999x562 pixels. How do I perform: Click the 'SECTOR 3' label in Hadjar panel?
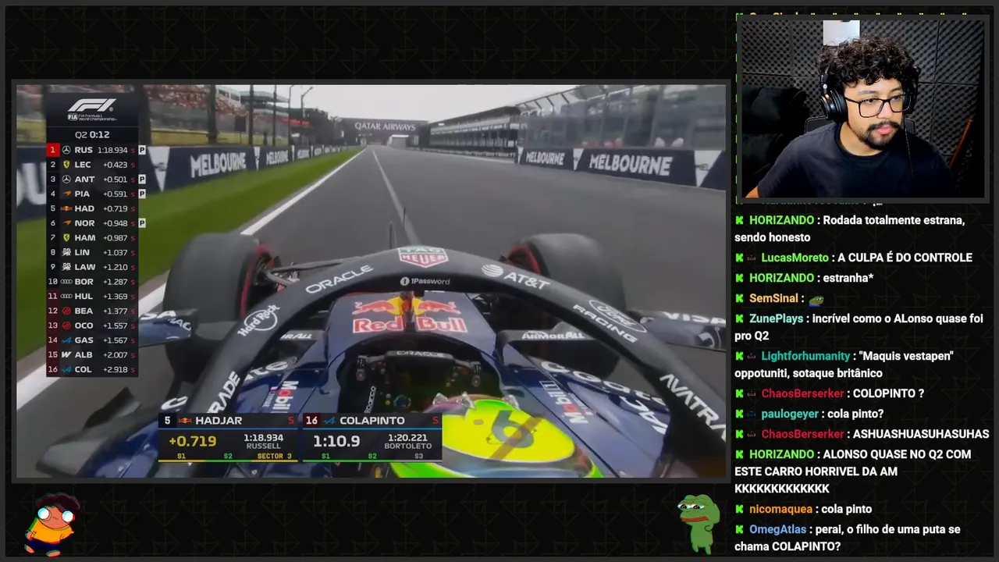274,456
